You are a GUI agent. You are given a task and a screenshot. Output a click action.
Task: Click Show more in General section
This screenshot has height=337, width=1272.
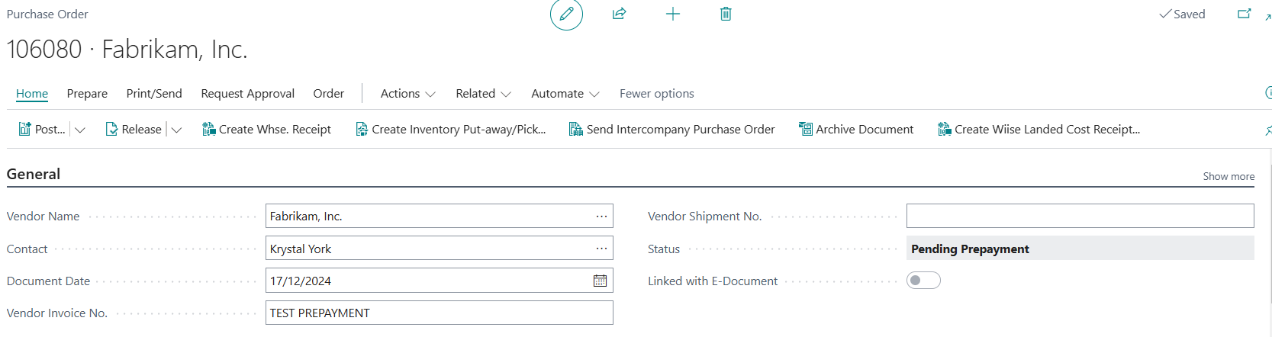(1229, 176)
